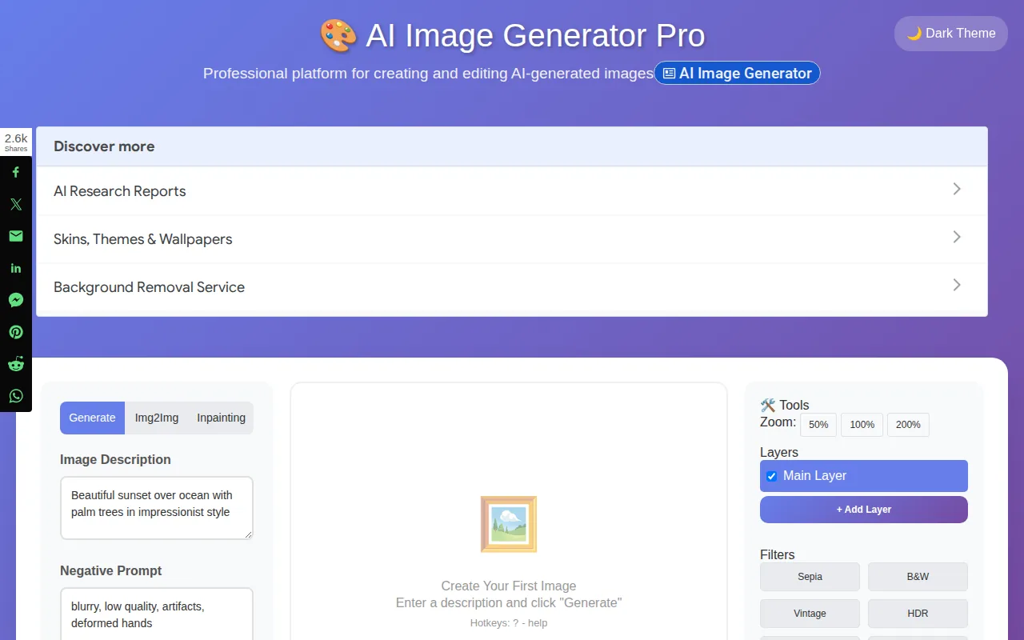Click the Discover more heading
Image resolution: width=1024 pixels, height=640 pixels.
(104, 146)
